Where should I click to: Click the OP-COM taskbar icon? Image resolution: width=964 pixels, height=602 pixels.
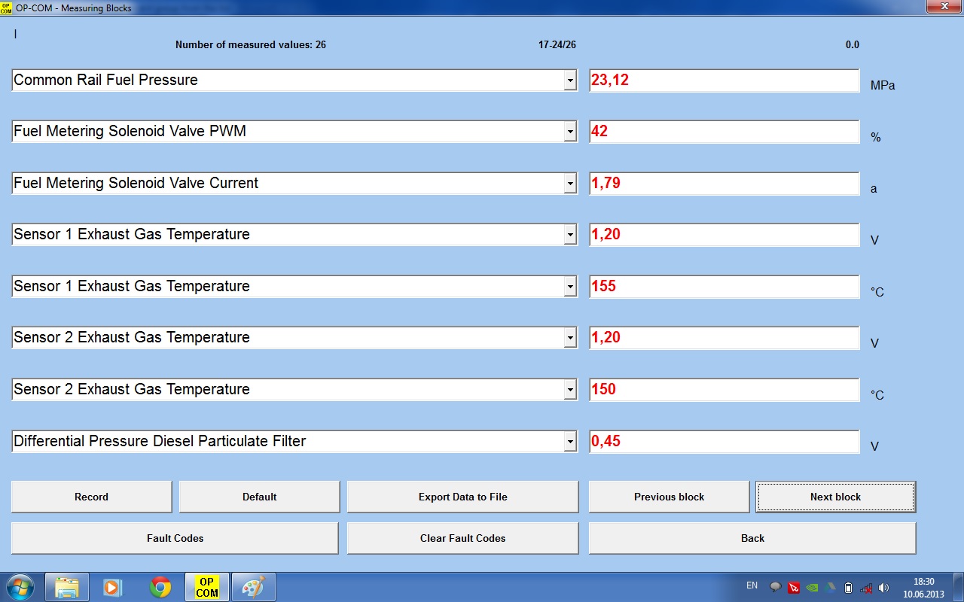[207, 587]
